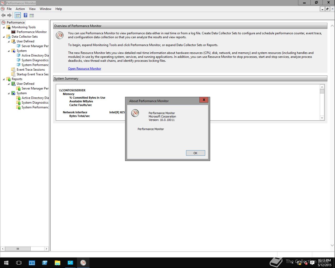Screen dimensions: 335x268
Task: Restore down the inner console child window
Action: point(327,9)
